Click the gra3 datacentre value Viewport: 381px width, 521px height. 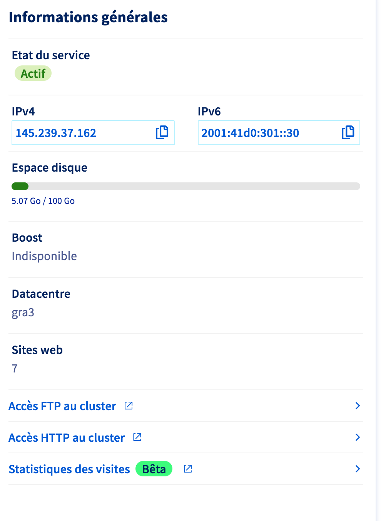coord(23,312)
